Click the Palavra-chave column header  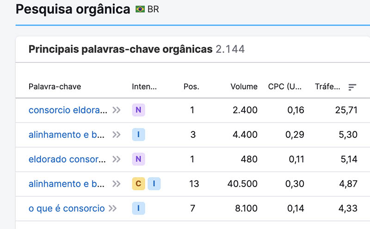click(55, 87)
